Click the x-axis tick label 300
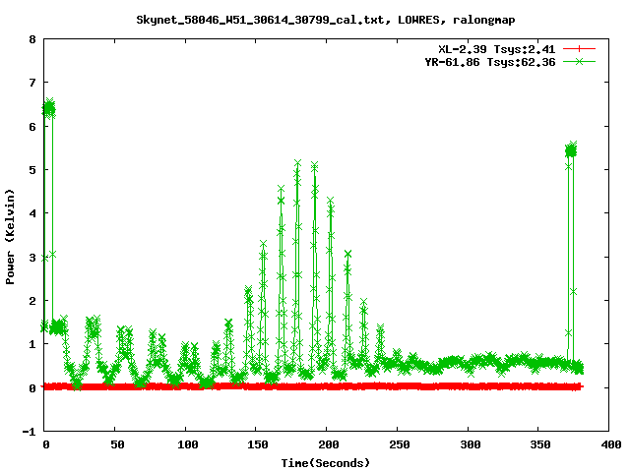 [x=471, y=444]
